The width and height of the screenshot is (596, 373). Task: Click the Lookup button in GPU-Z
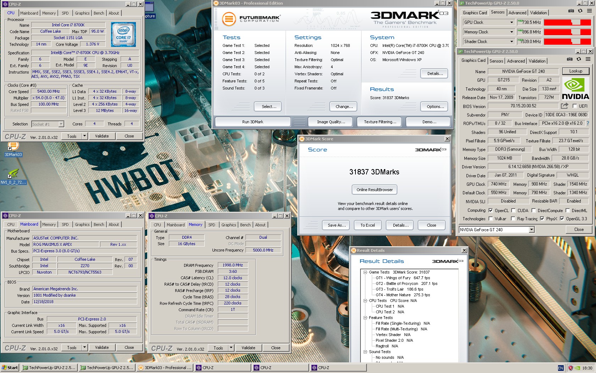pos(575,71)
